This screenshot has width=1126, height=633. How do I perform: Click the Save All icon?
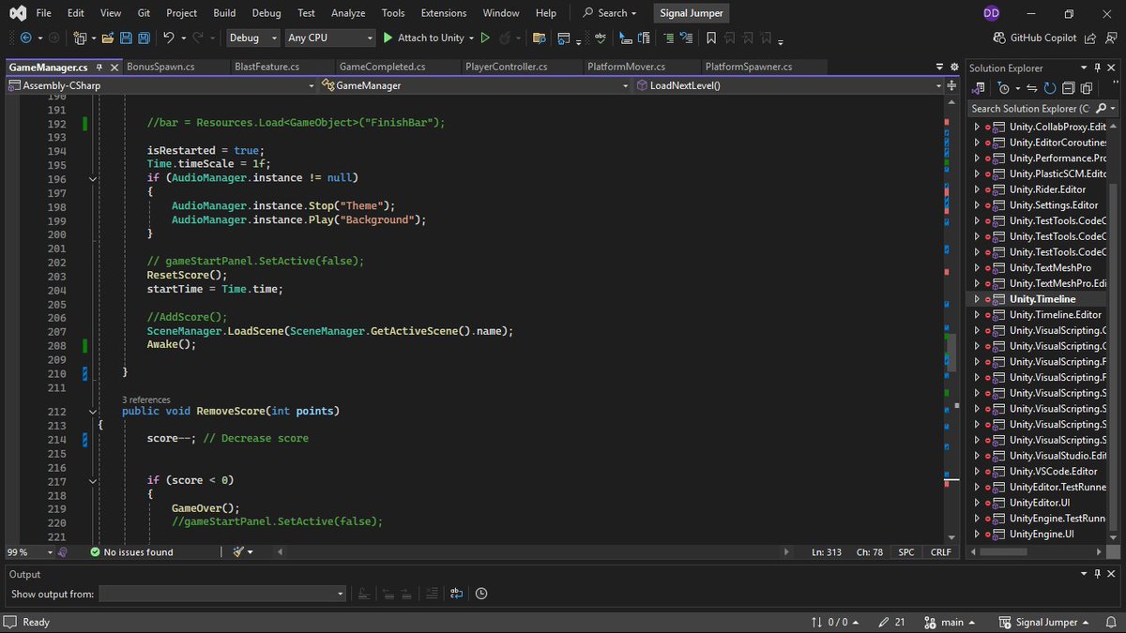coord(144,38)
